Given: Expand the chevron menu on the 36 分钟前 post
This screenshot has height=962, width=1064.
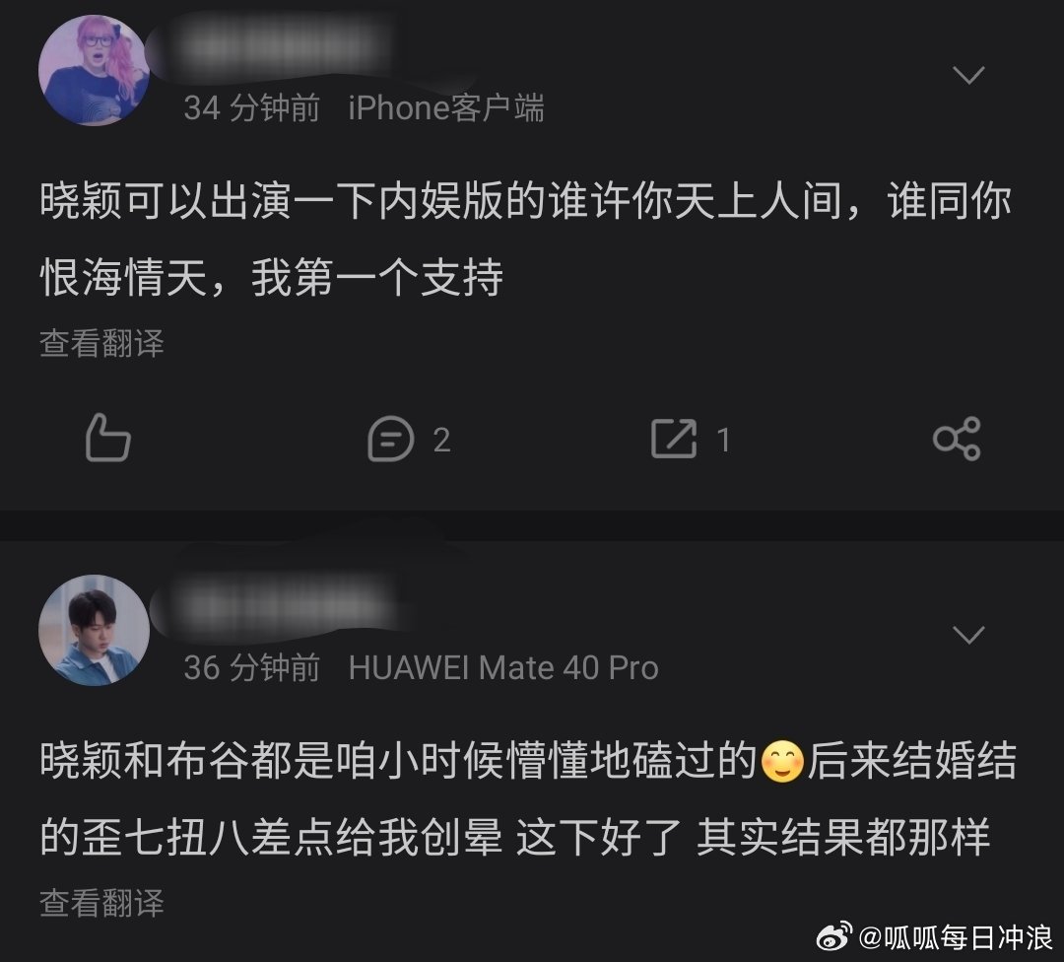Looking at the screenshot, I should (x=968, y=635).
